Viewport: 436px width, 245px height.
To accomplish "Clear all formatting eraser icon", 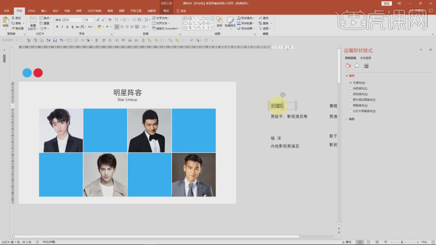I will pos(110,20).
